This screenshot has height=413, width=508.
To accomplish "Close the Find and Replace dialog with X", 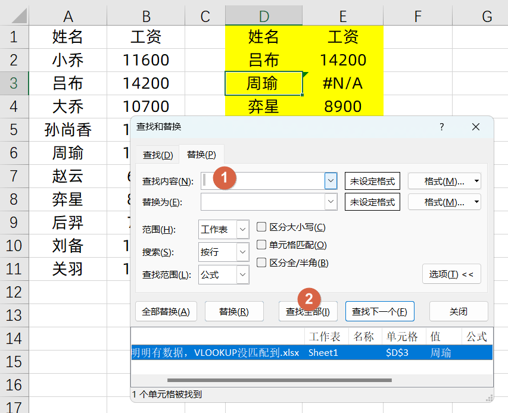I will tap(476, 127).
